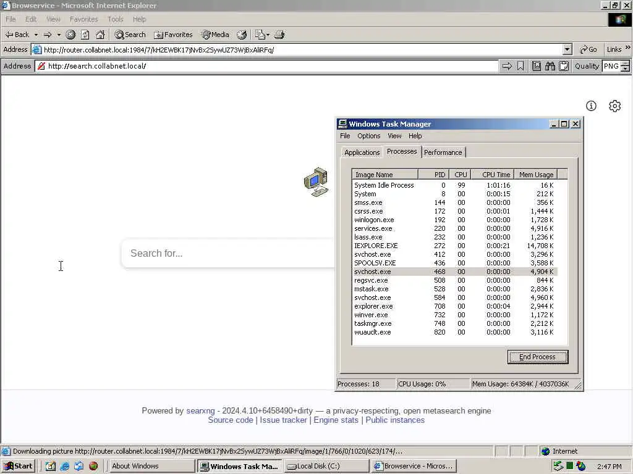Screen dimensions: 633x474
Task: Click the binoculars find icon
Action: tap(550, 66)
